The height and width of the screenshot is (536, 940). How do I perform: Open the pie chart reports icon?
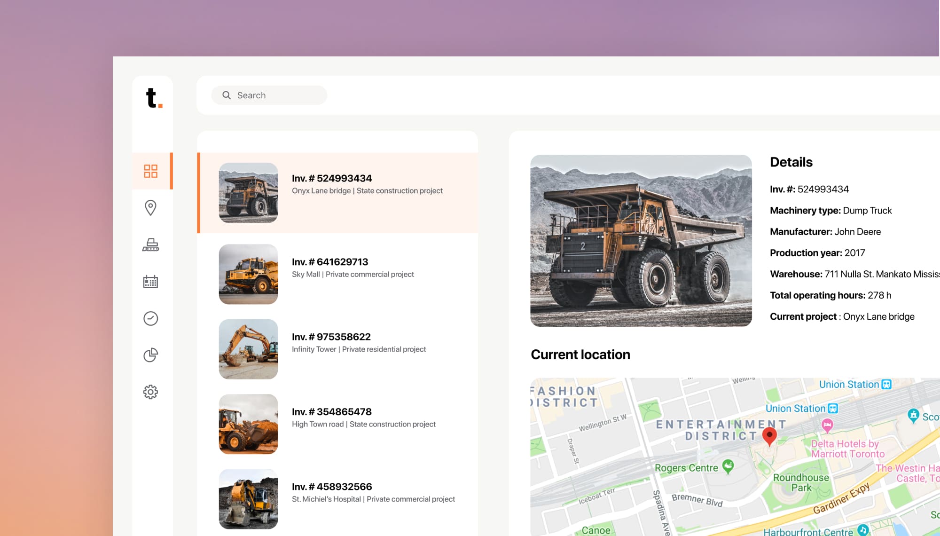[x=150, y=355]
